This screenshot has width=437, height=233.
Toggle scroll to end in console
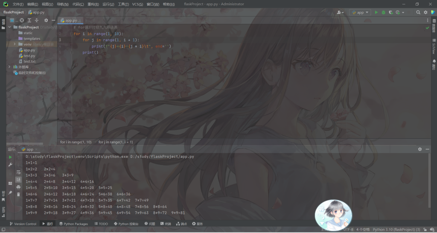point(18,180)
